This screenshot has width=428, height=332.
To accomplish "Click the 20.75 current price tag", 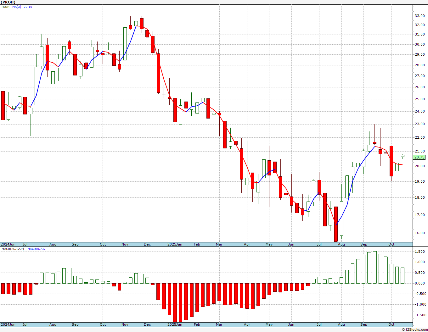I will [x=420, y=157].
